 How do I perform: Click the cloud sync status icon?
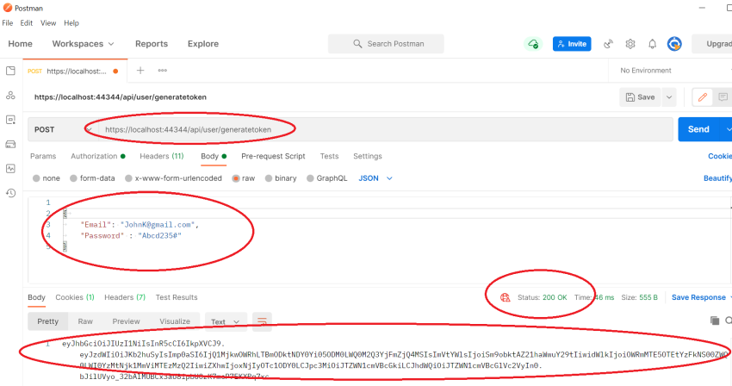(x=533, y=44)
